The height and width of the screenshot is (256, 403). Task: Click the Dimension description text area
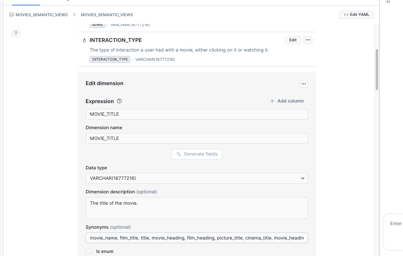click(197, 208)
